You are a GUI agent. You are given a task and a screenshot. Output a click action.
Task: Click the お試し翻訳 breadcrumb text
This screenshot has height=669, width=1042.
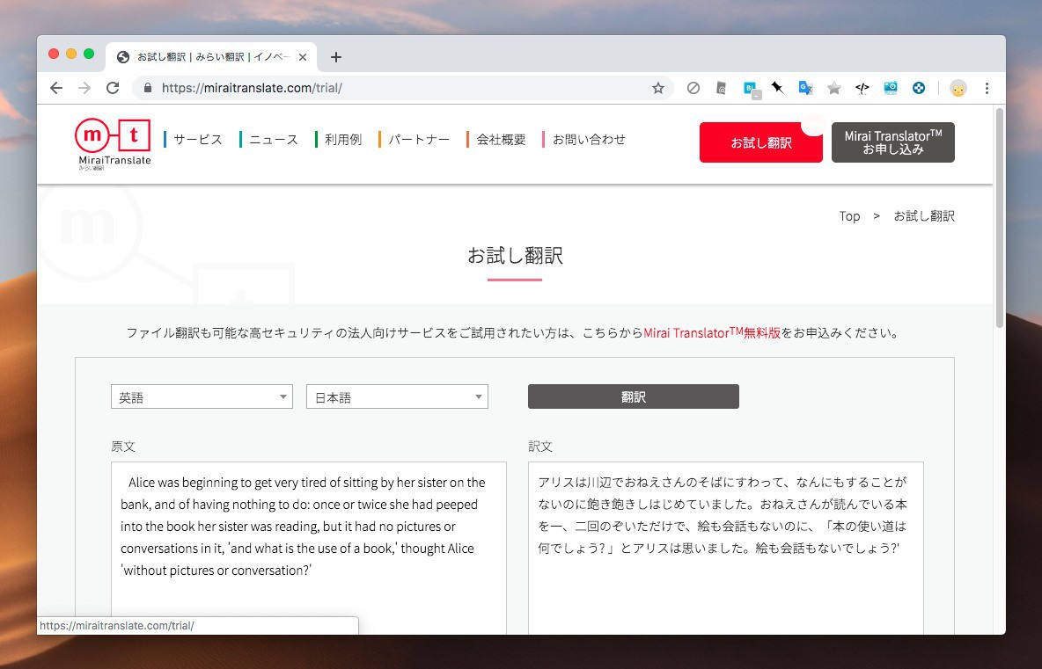click(924, 216)
